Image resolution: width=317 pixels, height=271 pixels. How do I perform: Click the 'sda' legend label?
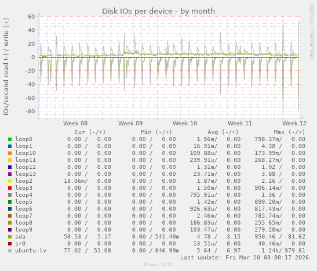(x=20, y=237)
